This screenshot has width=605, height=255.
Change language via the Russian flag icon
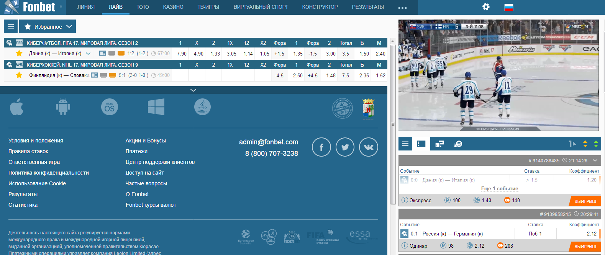pyautogui.click(x=509, y=7)
